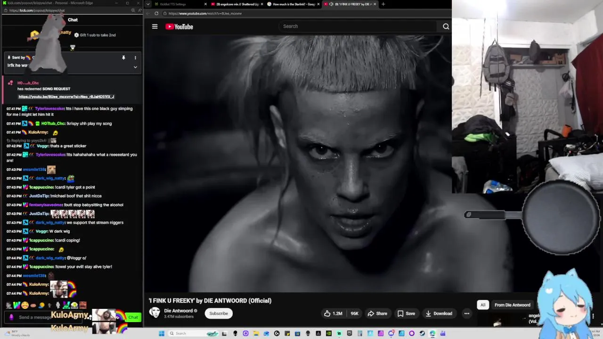Subscribe to Die Antwoord channel

(219, 314)
